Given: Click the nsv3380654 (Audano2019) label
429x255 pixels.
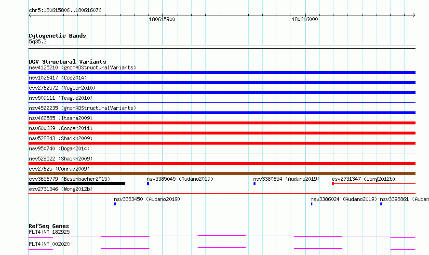Looking at the screenshot, I should pos(286,179).
